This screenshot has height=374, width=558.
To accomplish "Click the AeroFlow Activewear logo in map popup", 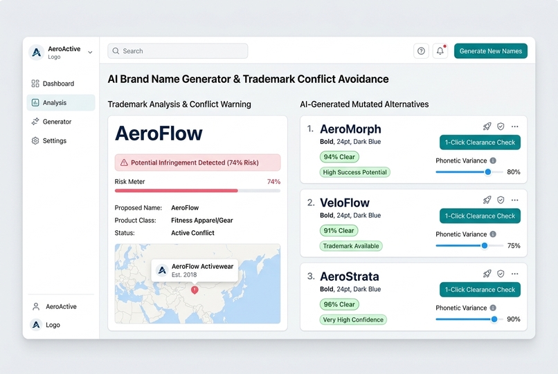I will pos(162,270).
